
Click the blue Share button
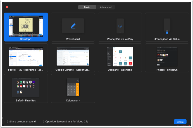[x=180, y=122]
